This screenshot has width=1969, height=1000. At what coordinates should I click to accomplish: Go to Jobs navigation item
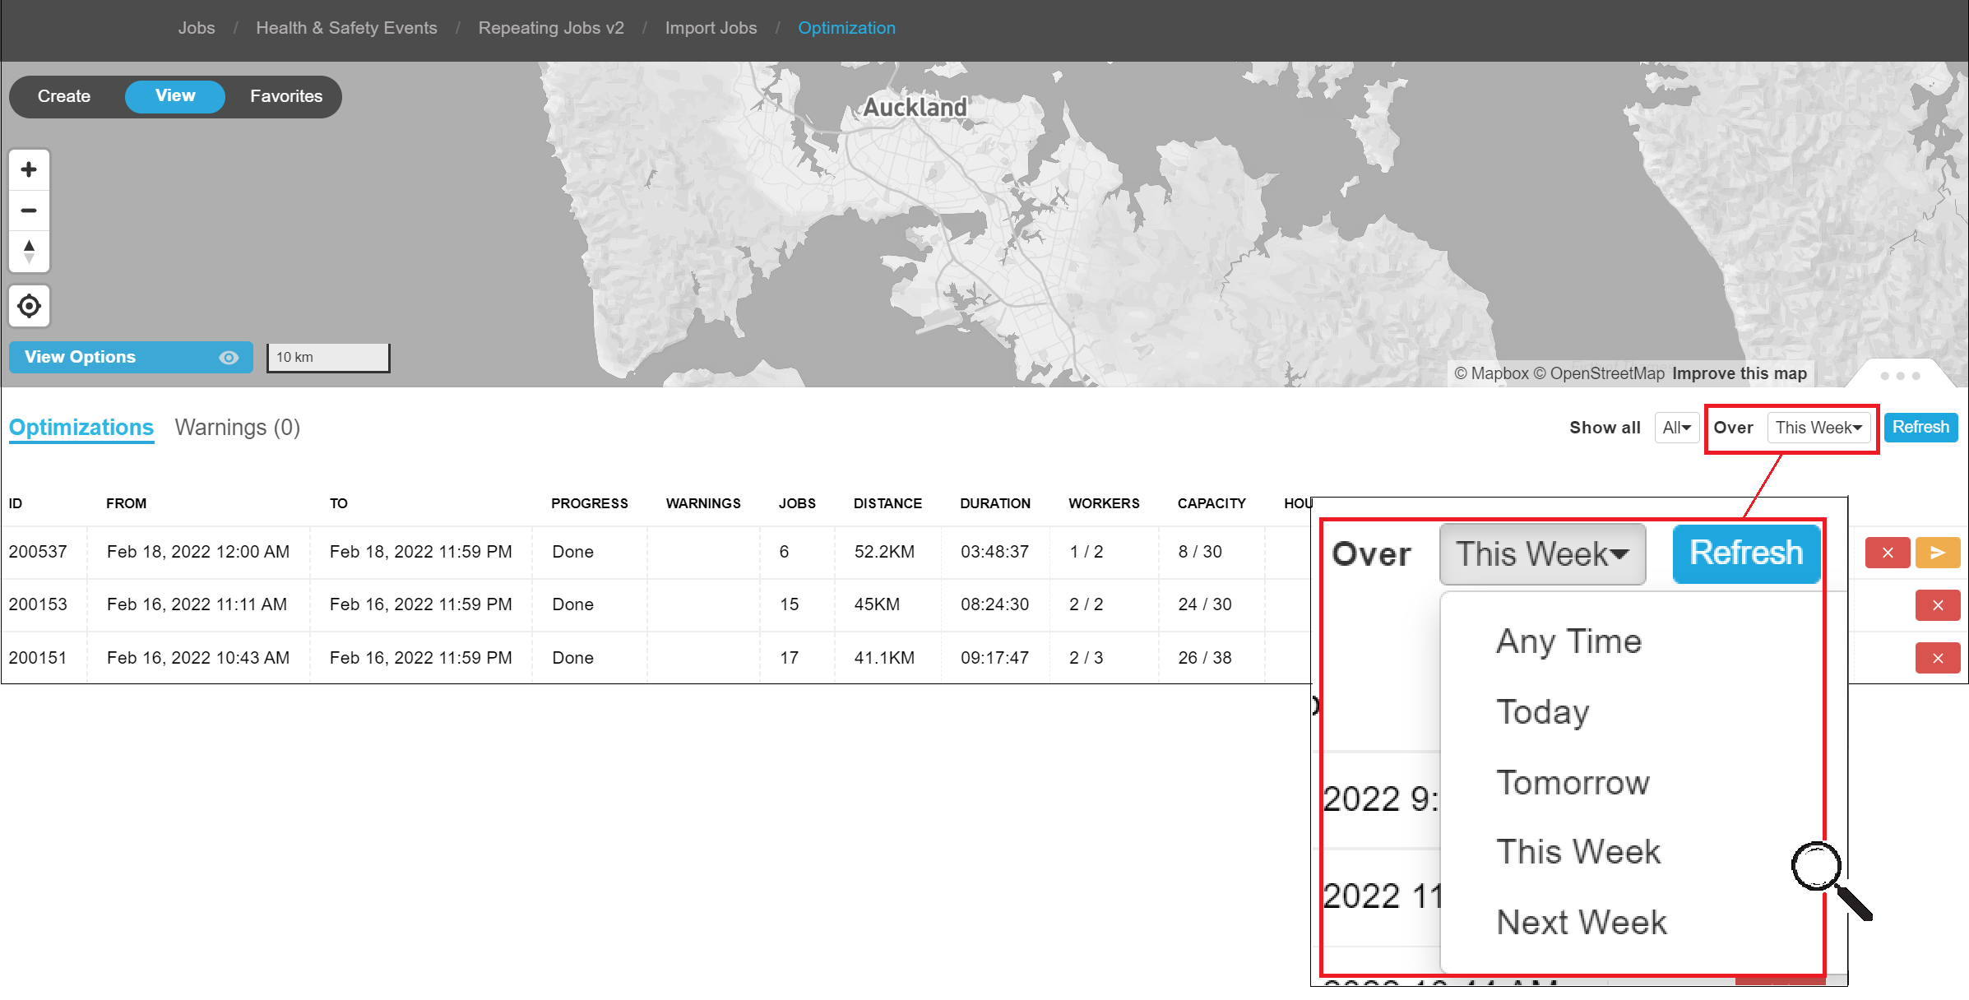click(197, 28)
